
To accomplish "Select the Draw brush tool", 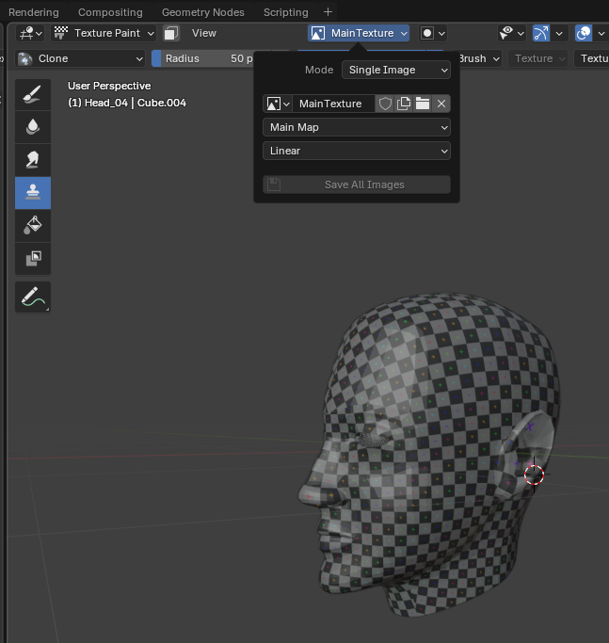I will pyautogui.click(x=33, y=93).
